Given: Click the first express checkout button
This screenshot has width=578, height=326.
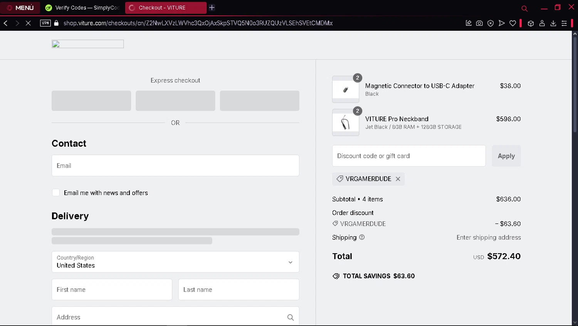Looking at the screenshot, I should point(91,101).
